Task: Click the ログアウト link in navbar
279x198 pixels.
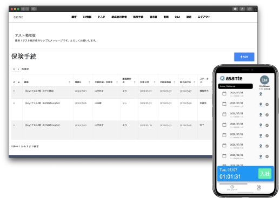Action: click(x=204, y=17)
